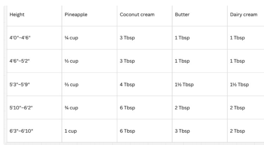Select the Butter header cell
This screenshot has width=264, height=145.
point(200,16)
